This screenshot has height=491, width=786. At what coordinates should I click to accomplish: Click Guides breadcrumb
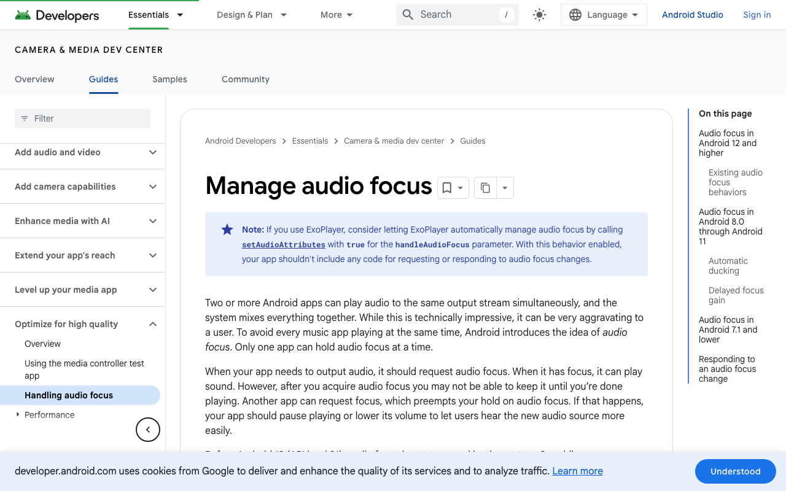pos(473,141)
